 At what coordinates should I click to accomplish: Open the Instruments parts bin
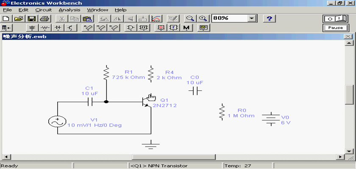pyautogui.click(x=203, y=28)
